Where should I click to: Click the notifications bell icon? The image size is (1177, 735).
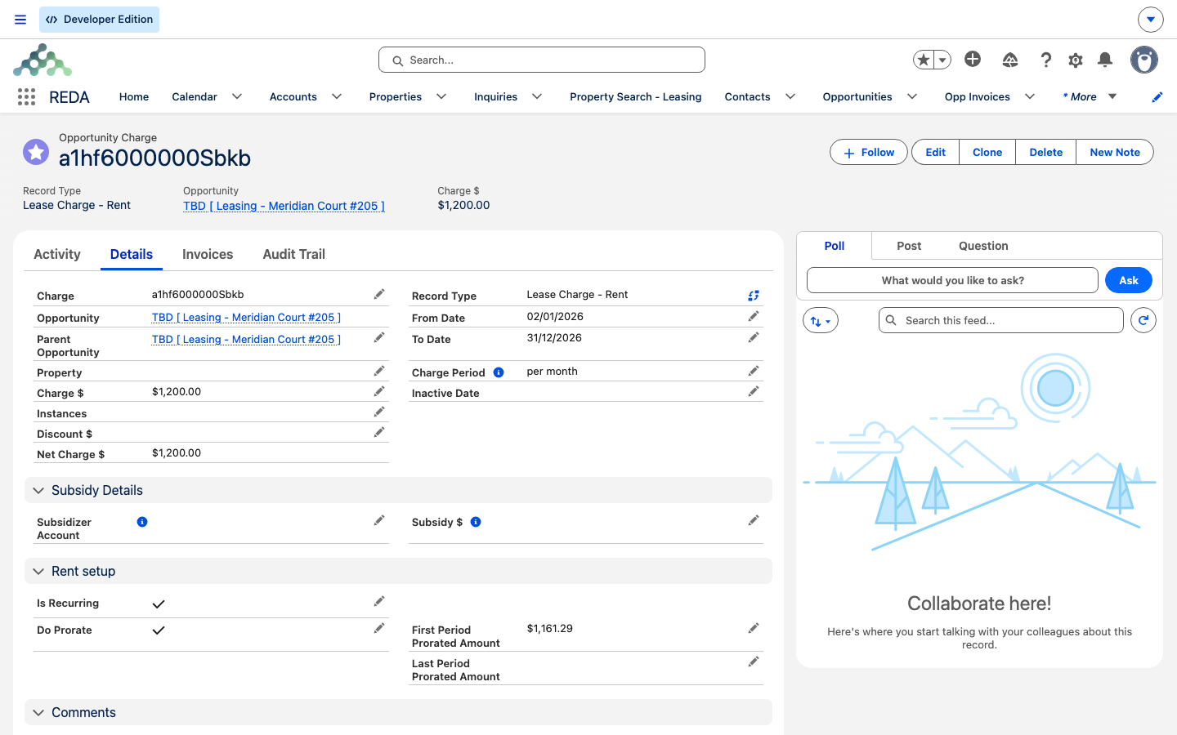pyautogui.click(x=1105, y=60)
